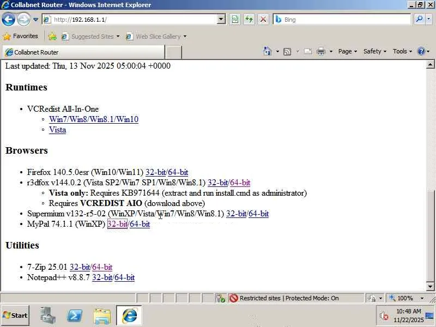Download Notepad++ v8.8.7 64-bit

tap(125, 277)
